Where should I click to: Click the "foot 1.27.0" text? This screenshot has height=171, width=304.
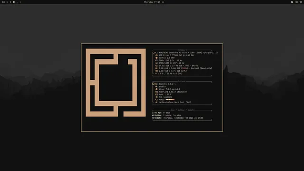(x=165, y=95)
